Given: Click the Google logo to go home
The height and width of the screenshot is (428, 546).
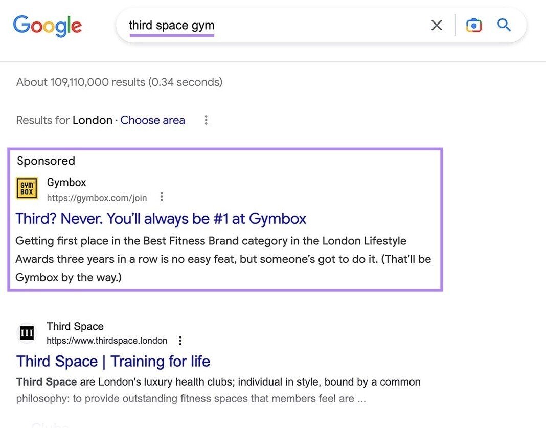Looking at the screenshot, I should [x=47, y=26].
